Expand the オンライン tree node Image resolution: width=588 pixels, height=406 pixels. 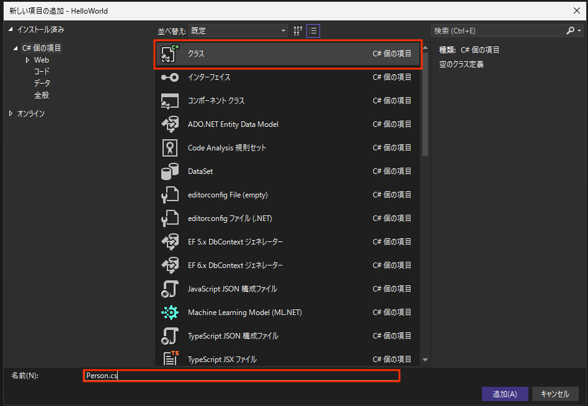[11, 113]
